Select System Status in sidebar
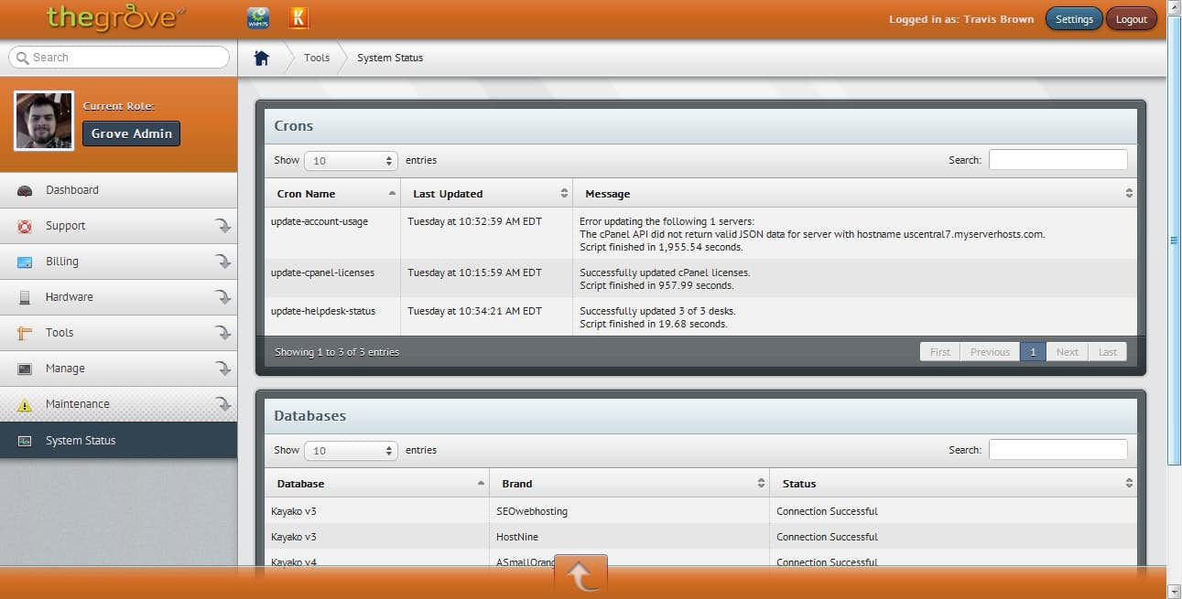 point(81,441)
